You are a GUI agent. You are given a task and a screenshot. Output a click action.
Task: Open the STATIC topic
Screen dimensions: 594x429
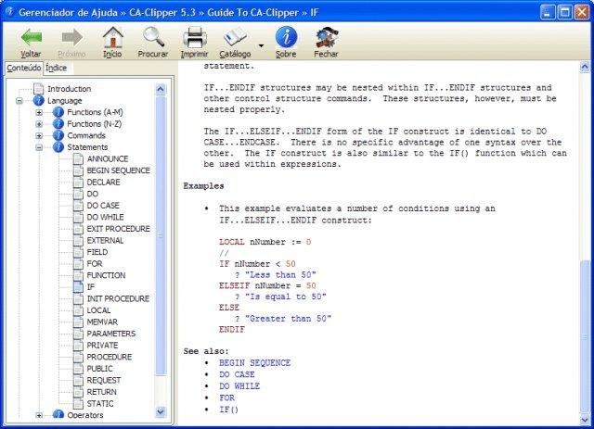click(x=100, y=404)
